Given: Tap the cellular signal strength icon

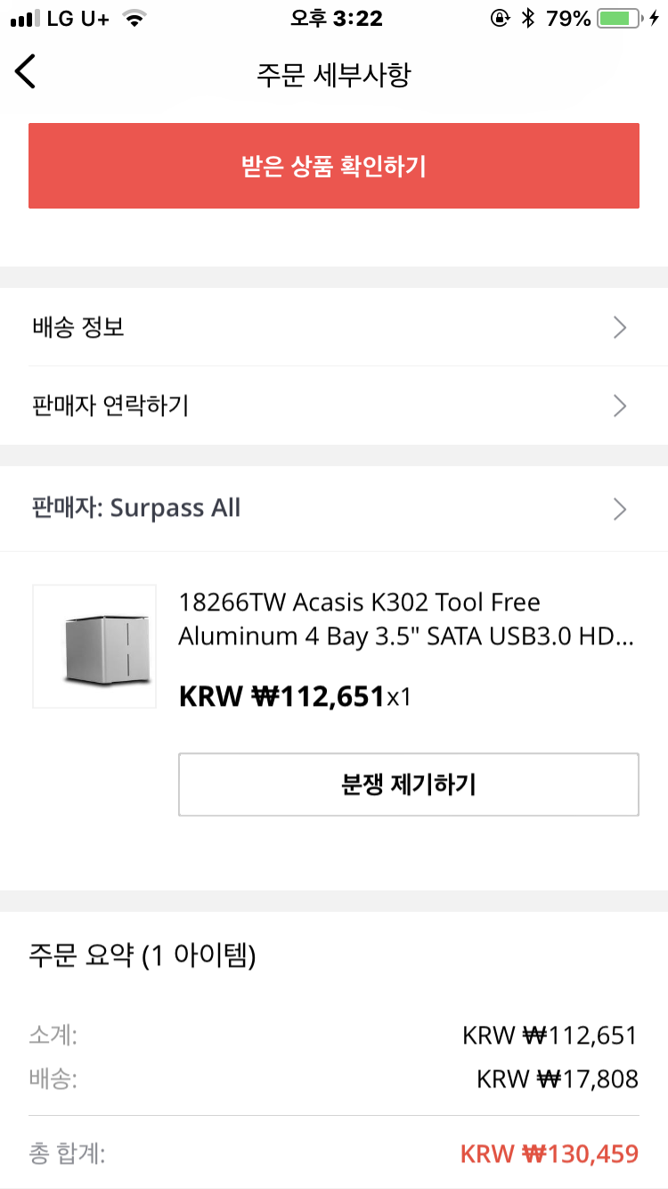Looking at the screenshot, I should click(25, 19).
